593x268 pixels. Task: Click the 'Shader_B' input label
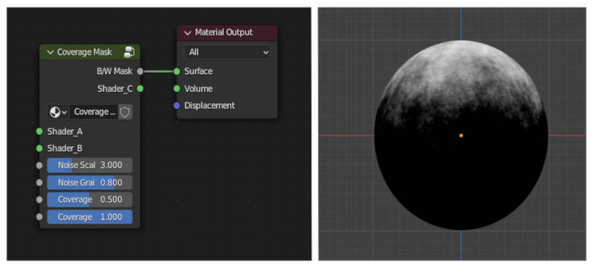pyautogui.click(x=64, y=148)
